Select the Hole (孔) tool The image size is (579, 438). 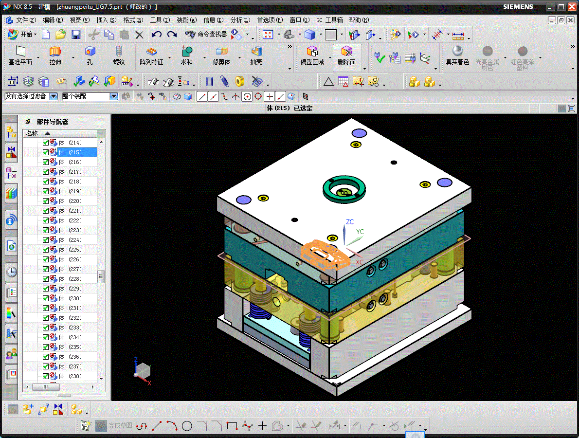[x=90, y=56]
